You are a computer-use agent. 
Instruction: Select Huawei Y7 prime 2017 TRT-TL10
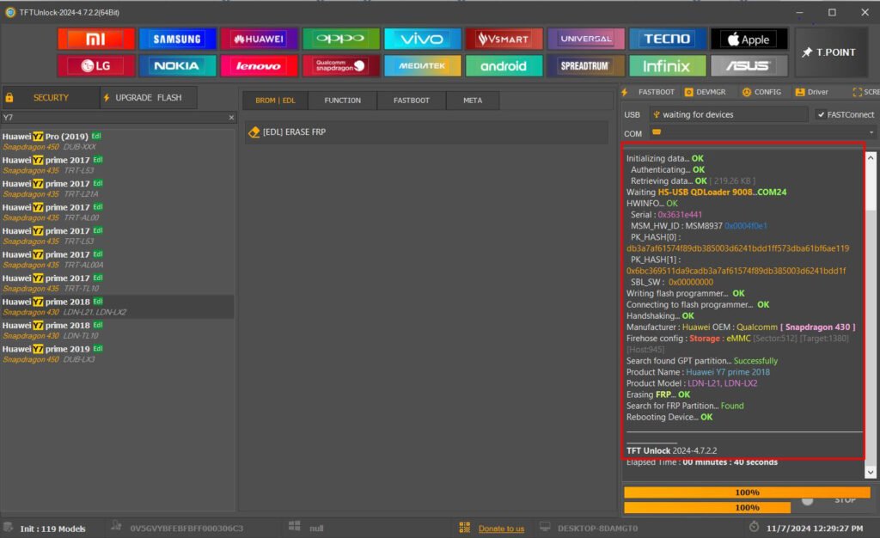(x=117, y=283)
